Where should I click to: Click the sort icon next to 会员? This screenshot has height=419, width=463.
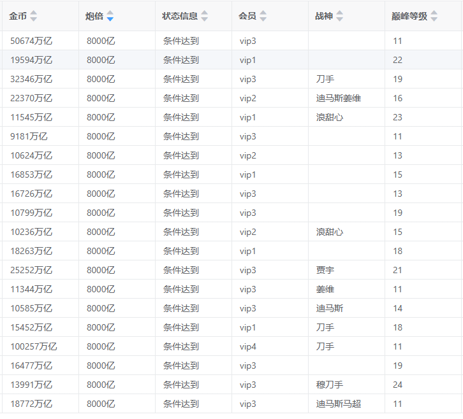pyautogui.click(x=263, y=16)
